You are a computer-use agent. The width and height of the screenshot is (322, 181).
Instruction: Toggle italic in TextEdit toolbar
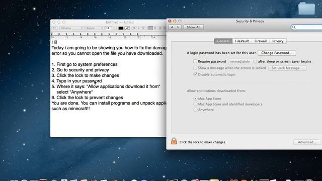pyautogui.click(x=139, y=28)
